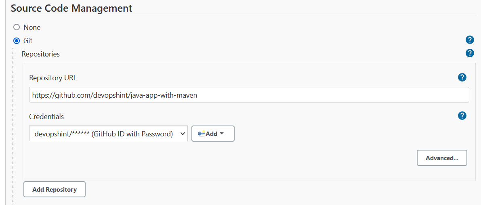Click the None option label text
The height and width of the screenshot is (205, 481).
32,27
